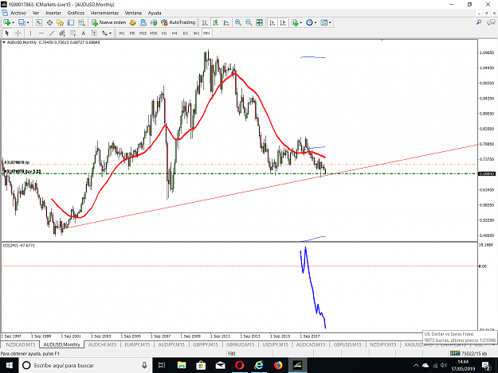Switch to GBPAUD,M15 chart tab
This screenshot has height=373, width=498.
[x=240, y=344]
